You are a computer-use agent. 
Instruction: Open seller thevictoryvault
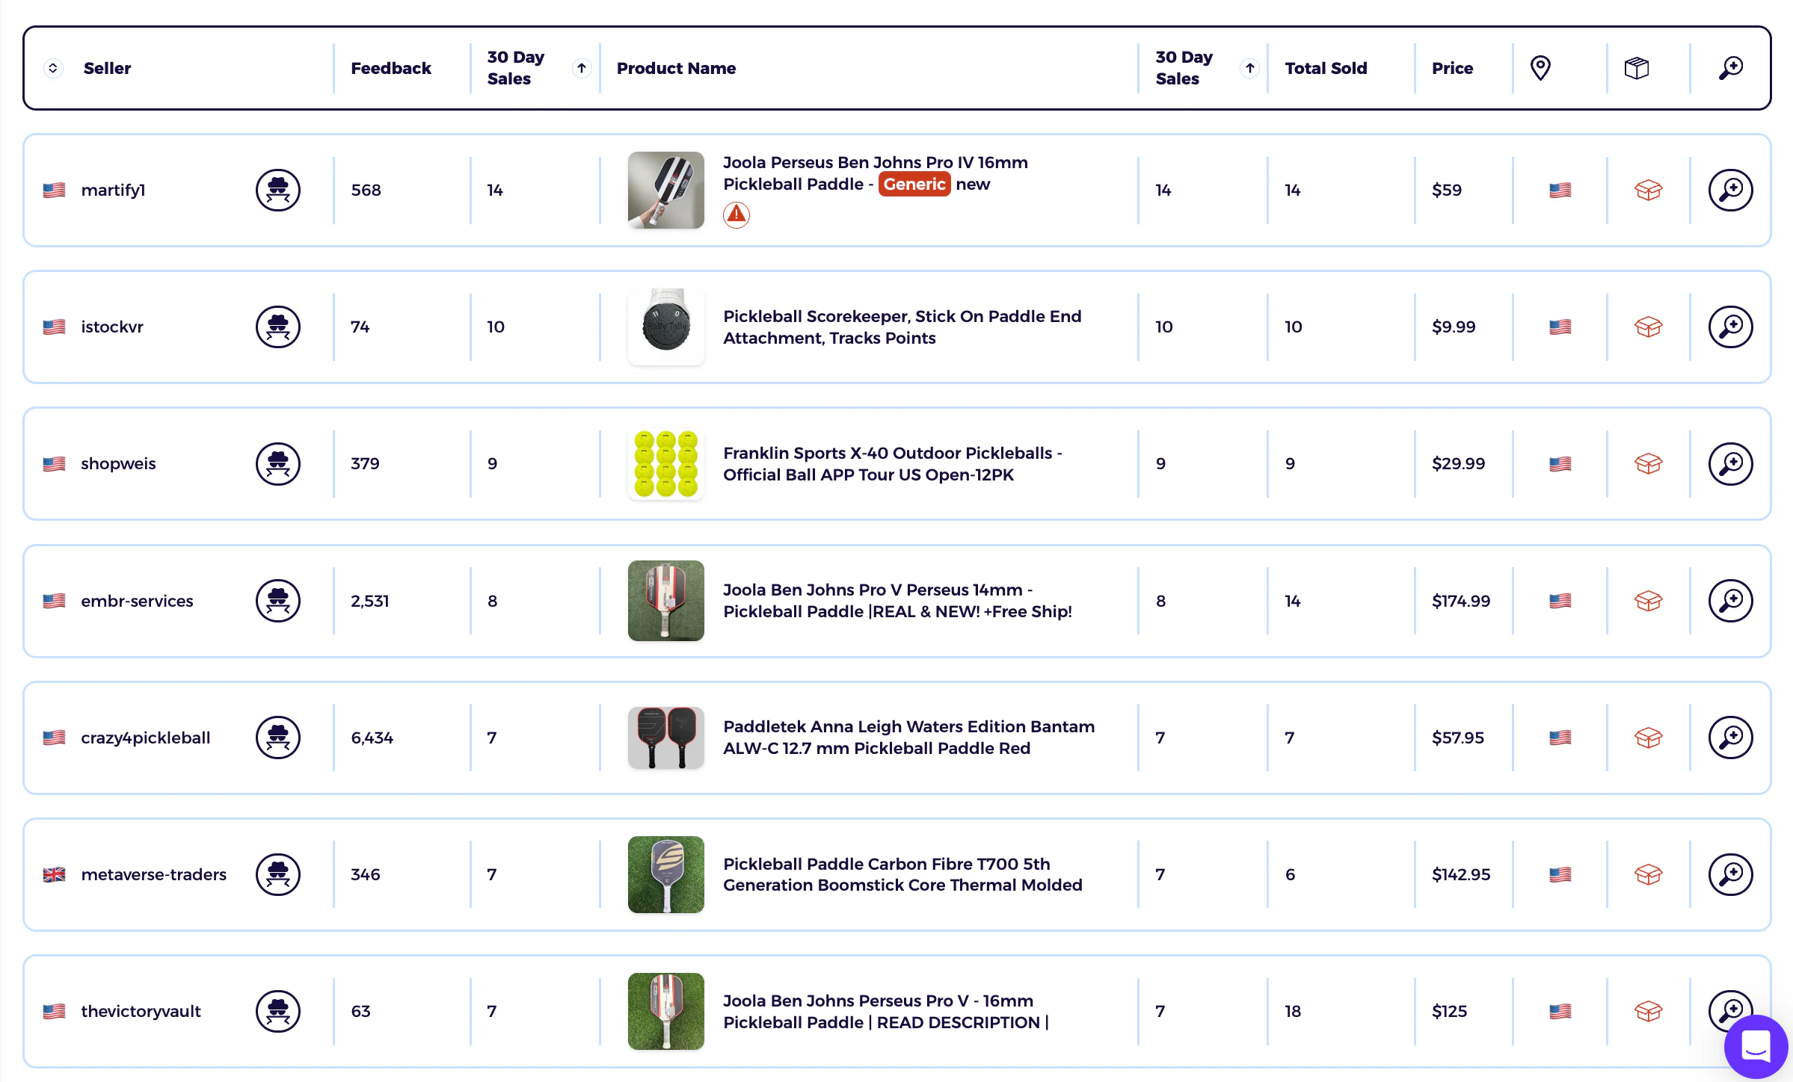141,1011
